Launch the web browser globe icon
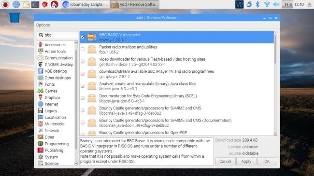 [x=16, y=4]
